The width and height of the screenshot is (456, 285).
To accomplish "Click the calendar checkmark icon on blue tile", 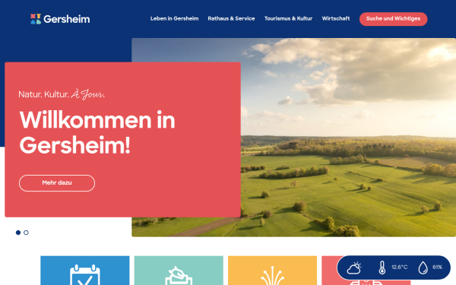I will coord(85,275).
